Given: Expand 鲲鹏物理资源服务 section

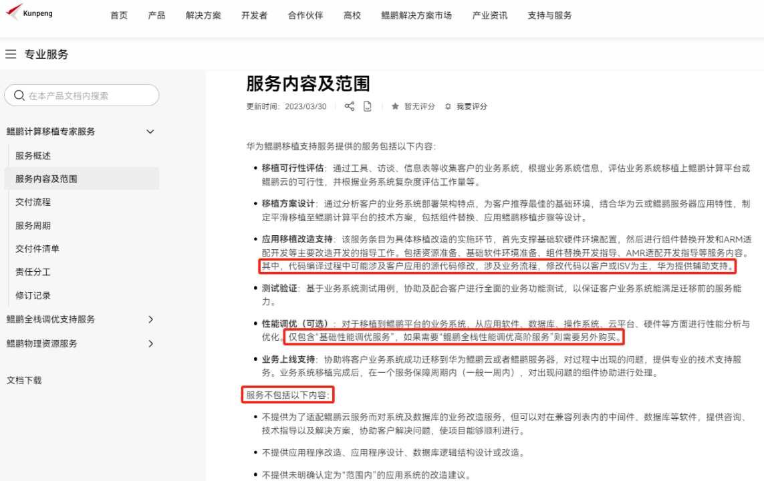Looking at the screenshot, I should (x=150, y=343).
